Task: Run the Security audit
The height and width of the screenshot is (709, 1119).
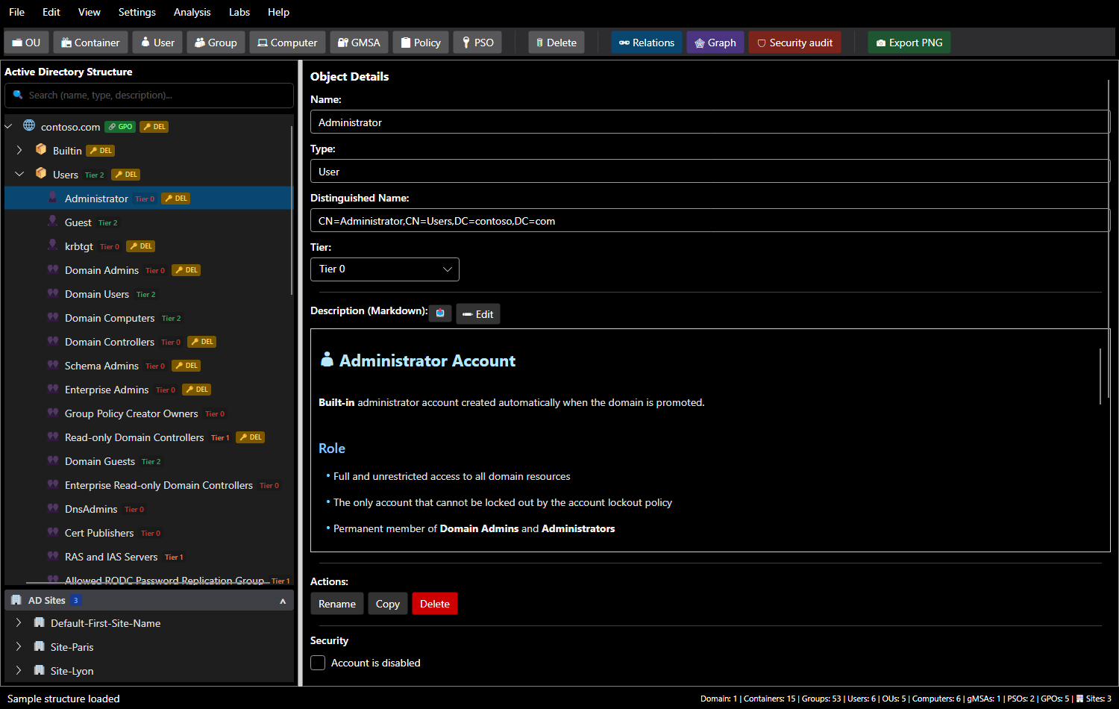Action: coord(794,43)
